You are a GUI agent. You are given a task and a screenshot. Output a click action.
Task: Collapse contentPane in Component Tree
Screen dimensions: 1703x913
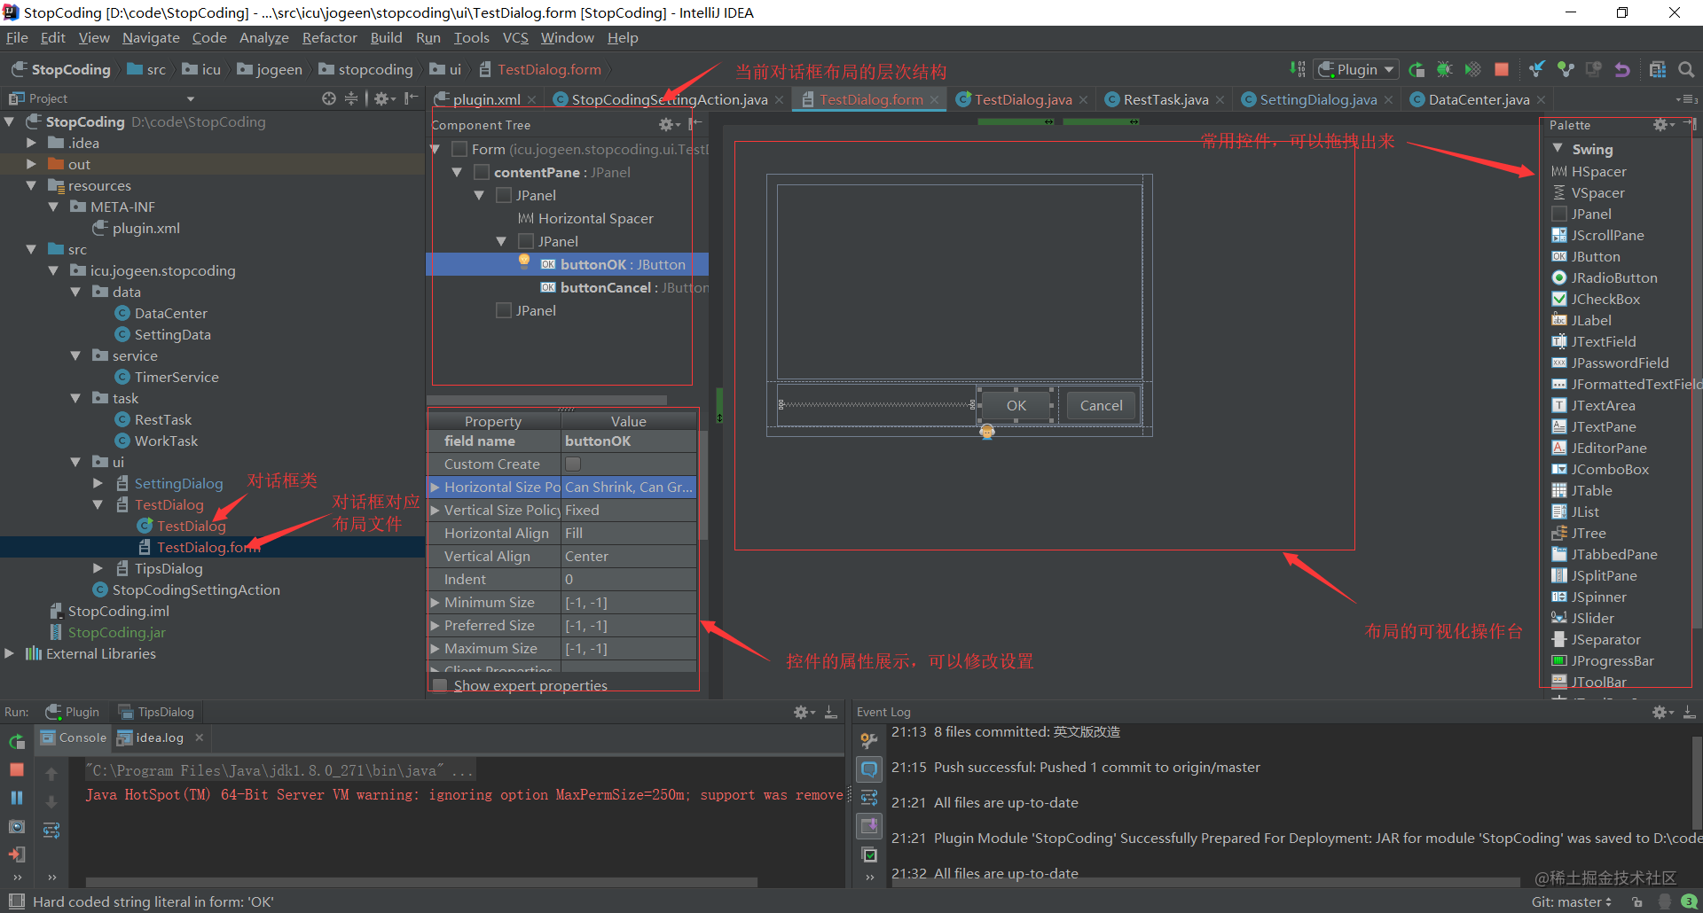coord(457,172)
